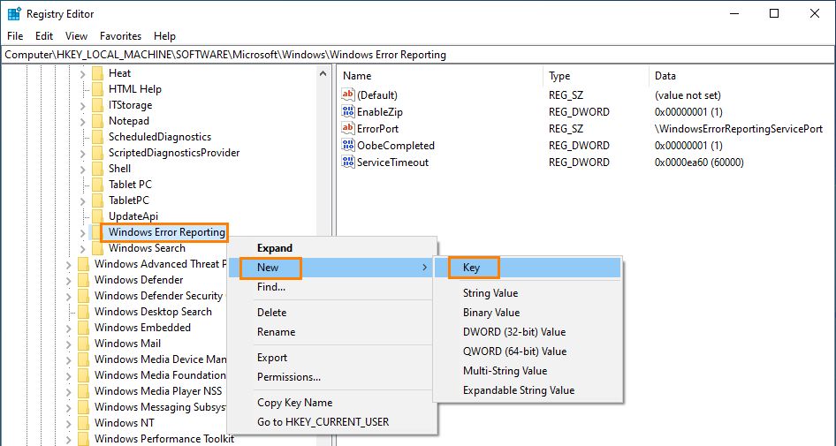Click the ErrorPort string value icon
This screenshot has height=446, width=836.
(x=348, y=128)
